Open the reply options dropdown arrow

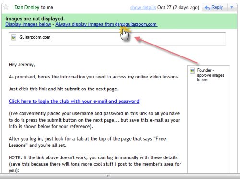click(232, 7)
